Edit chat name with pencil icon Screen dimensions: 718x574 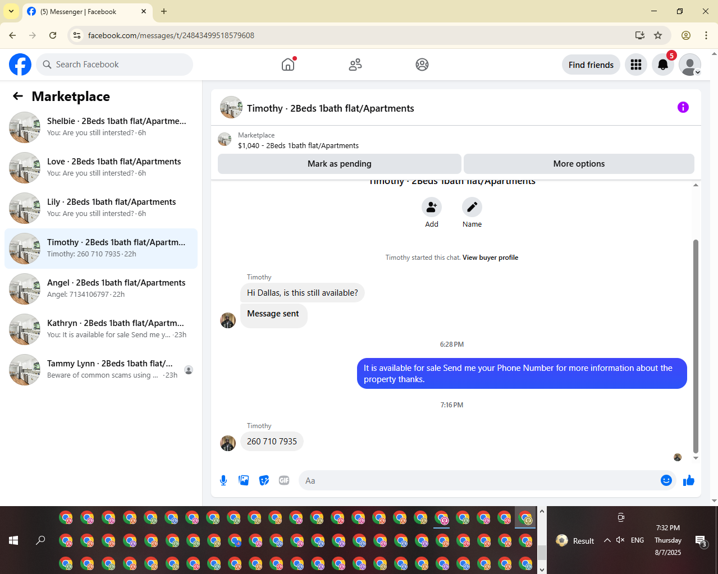[x=472, y=207]
